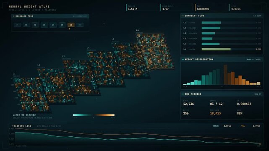Click the L3 gradient flow bar
Image resolution: width=269 pixels, height=151 pixels.
coord(208,33)
